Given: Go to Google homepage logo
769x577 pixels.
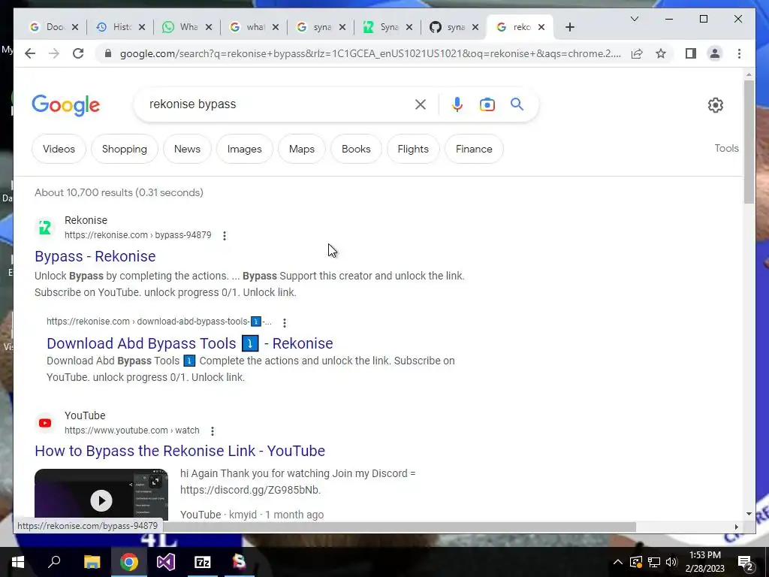Looking at the screenshot, I should coord(66,105).
